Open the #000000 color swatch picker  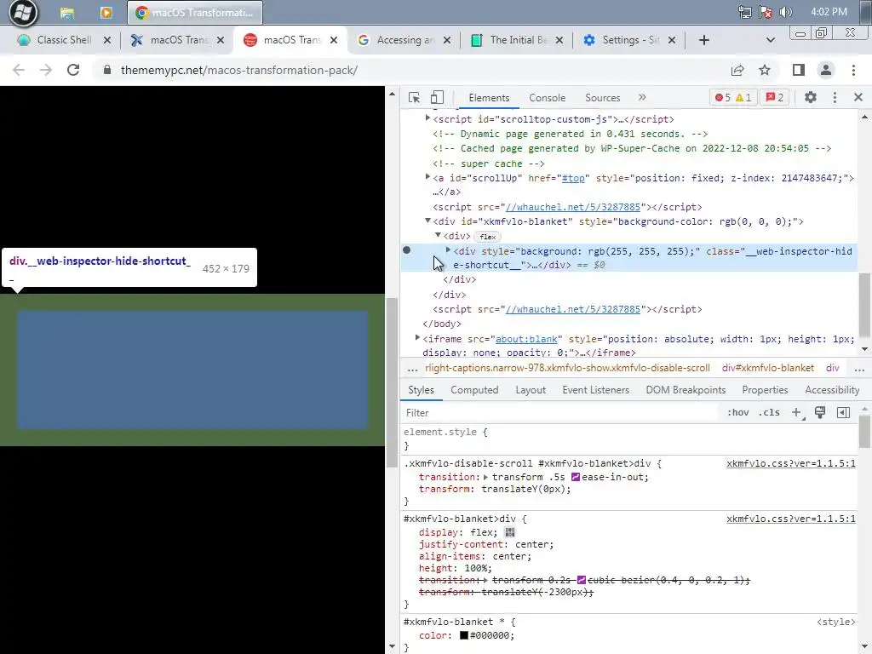464,635
